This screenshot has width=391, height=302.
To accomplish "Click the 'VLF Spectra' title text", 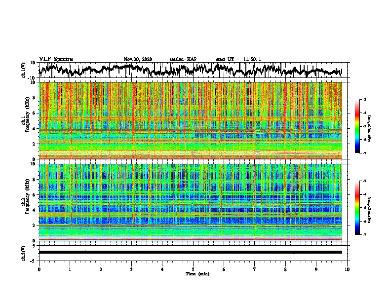I will pos(56,59).
